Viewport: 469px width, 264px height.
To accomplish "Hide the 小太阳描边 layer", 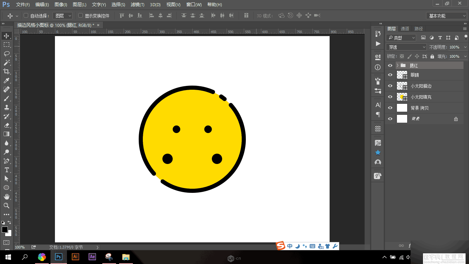I will point(390,86).
